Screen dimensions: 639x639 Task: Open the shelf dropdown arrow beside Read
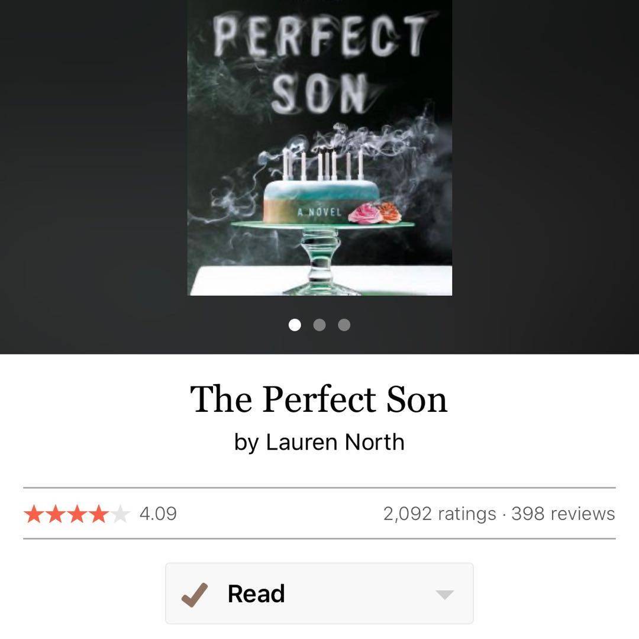pyautogui.click(x=444, y=595)
